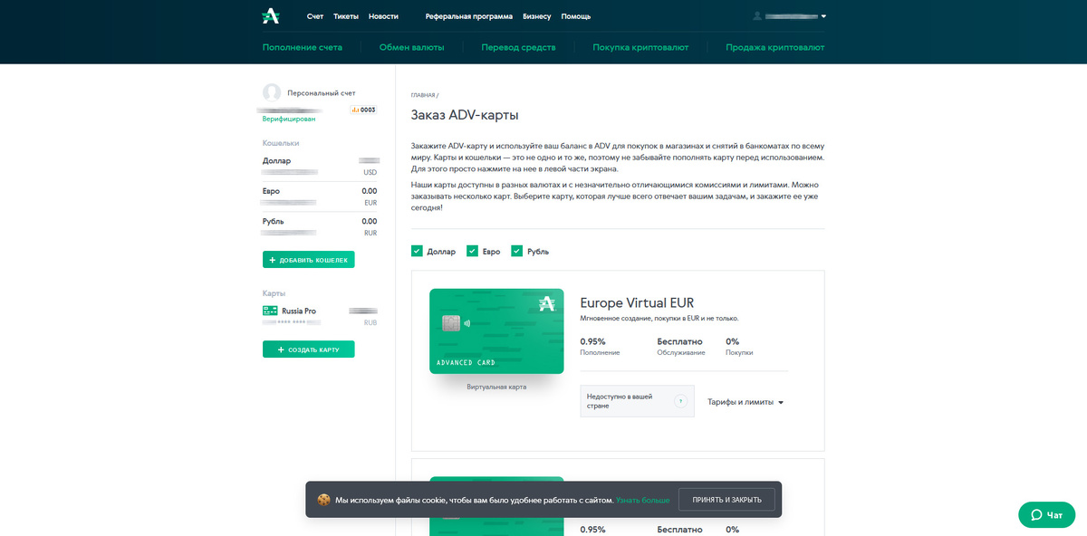Select Пополнение счета tab

pyautogui.click(x=303, y=47)
